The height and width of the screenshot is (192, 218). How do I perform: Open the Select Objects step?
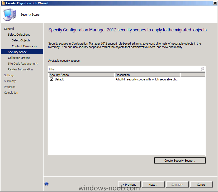(x=21, y=40)
